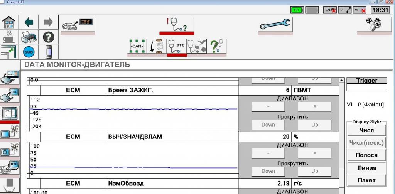Click the gray battery indicator
The width and height of the screenshot is (395, 194).
click(x=312, y=10)
